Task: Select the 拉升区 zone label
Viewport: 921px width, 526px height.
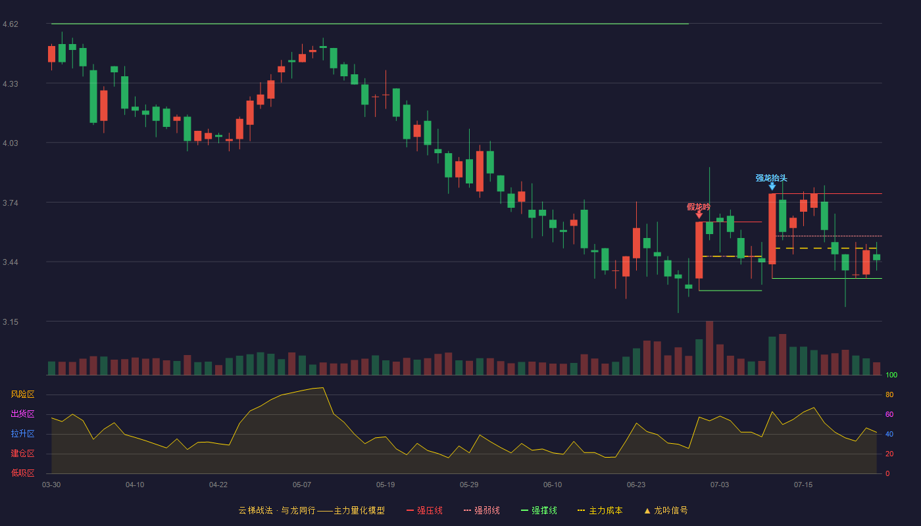Action: [x=22, y=434]
